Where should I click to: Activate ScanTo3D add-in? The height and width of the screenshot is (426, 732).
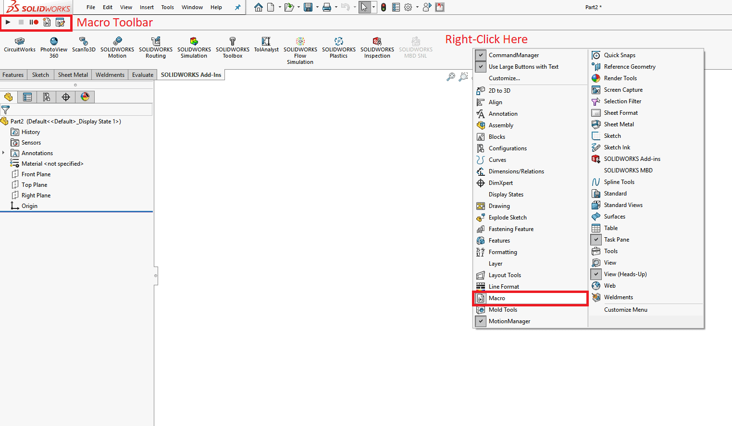click(84, 46)
